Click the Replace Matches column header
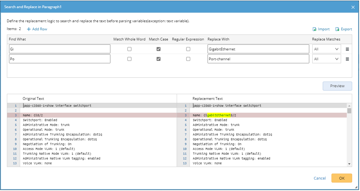 (326, 39)
